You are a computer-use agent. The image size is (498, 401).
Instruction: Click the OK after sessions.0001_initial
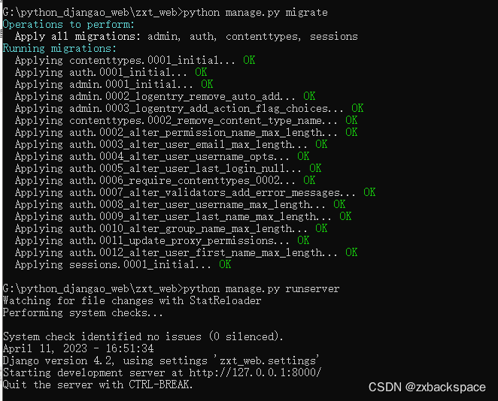point(225,264)
